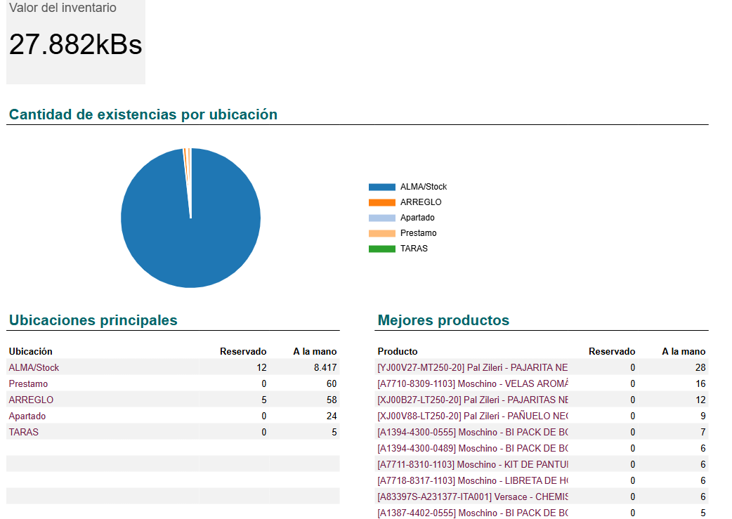
Task: Click A la mano header in Mejores productos
Action: pos(684,351)
